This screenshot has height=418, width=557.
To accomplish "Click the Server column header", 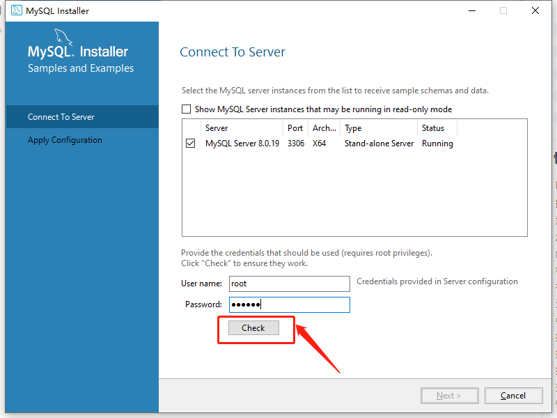I will [x=242, y=128].
